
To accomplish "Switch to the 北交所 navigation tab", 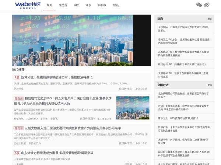I will [x=63, y=5].
